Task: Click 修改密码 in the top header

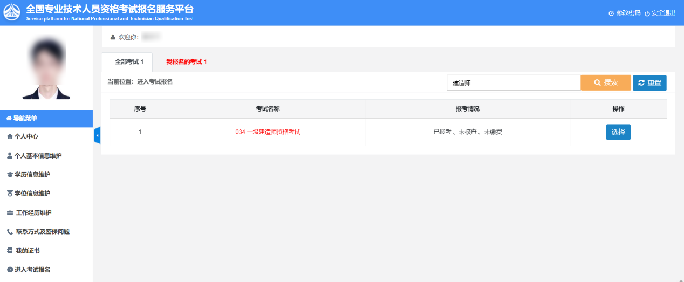Action: point(625,13)
